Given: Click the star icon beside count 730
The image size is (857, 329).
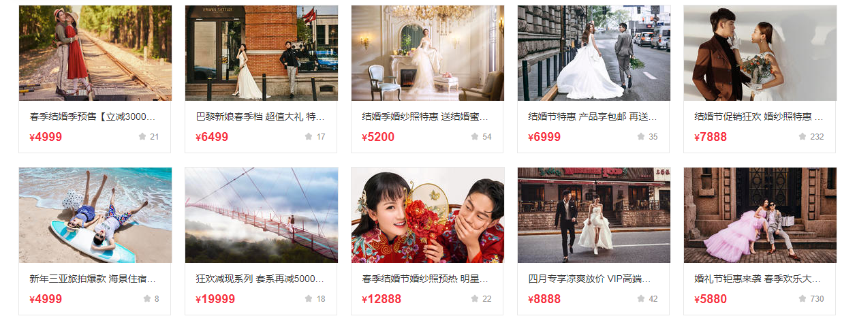Looking at the screenshot, I should click(803, 299).
